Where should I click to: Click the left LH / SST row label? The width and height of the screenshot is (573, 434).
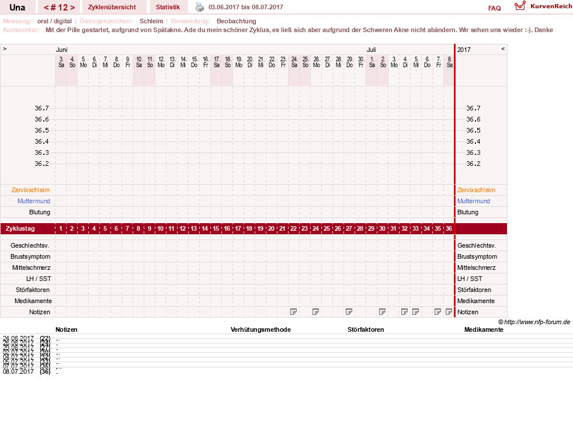39,279
